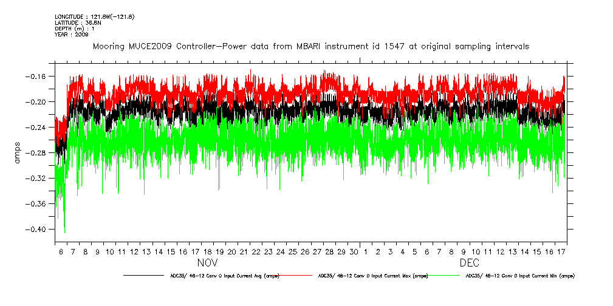This screenshot has width=613, height=306.
Task: Click the -0.40 y-axis tick label
Action: tap(40, 229)
